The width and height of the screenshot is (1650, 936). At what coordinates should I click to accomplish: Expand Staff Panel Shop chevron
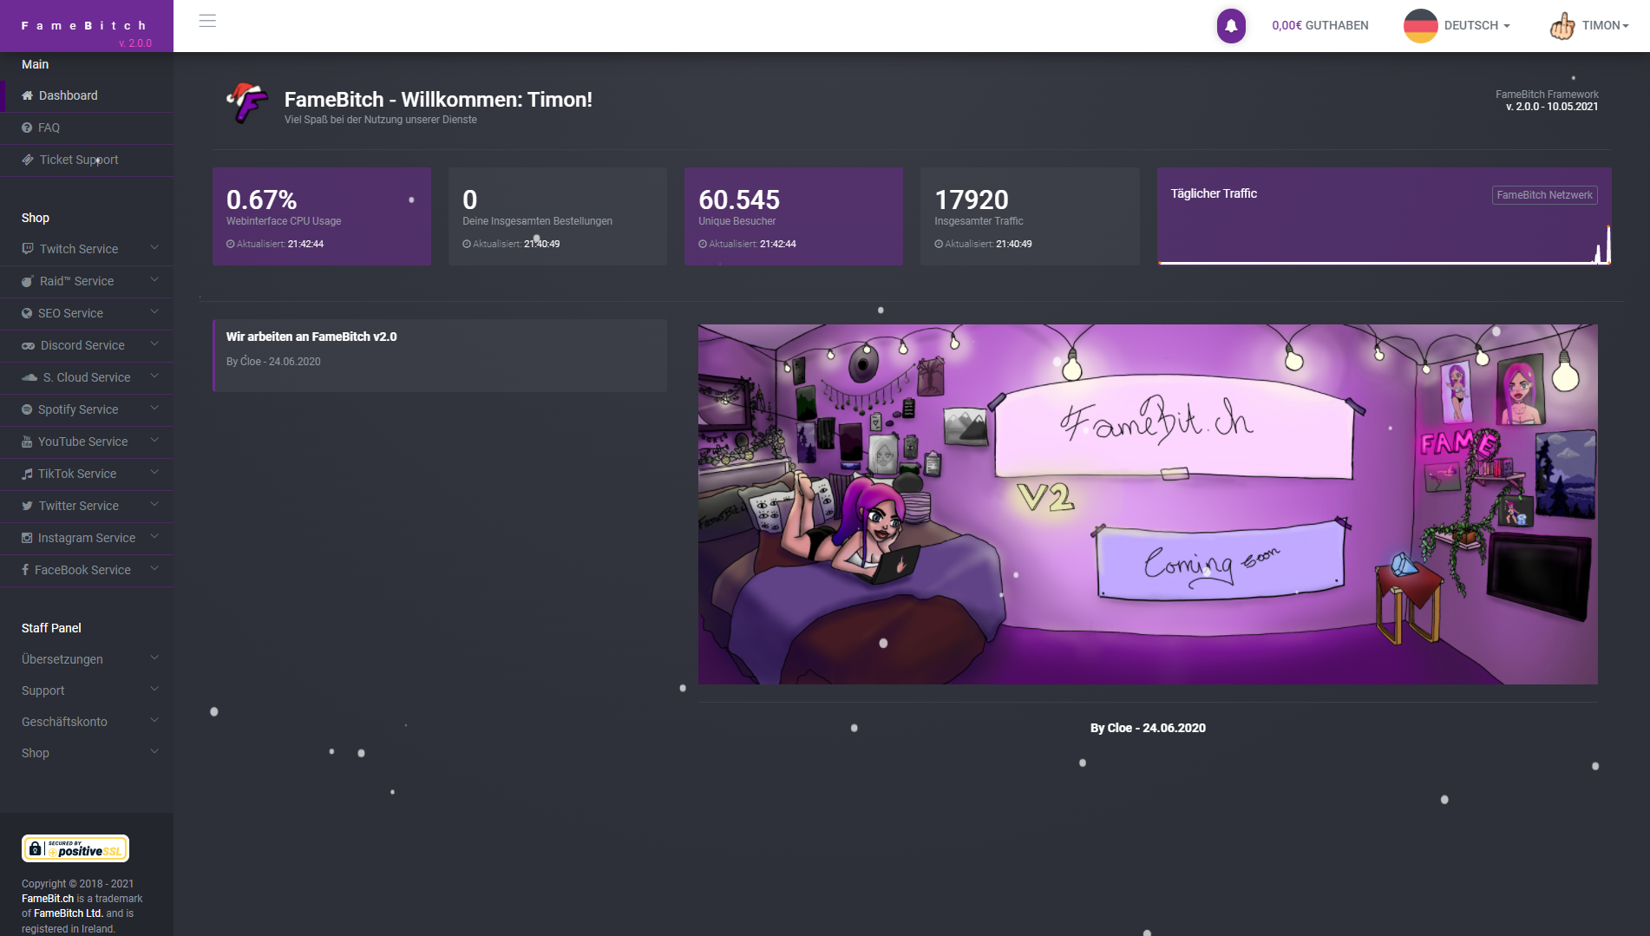point(154,752)
